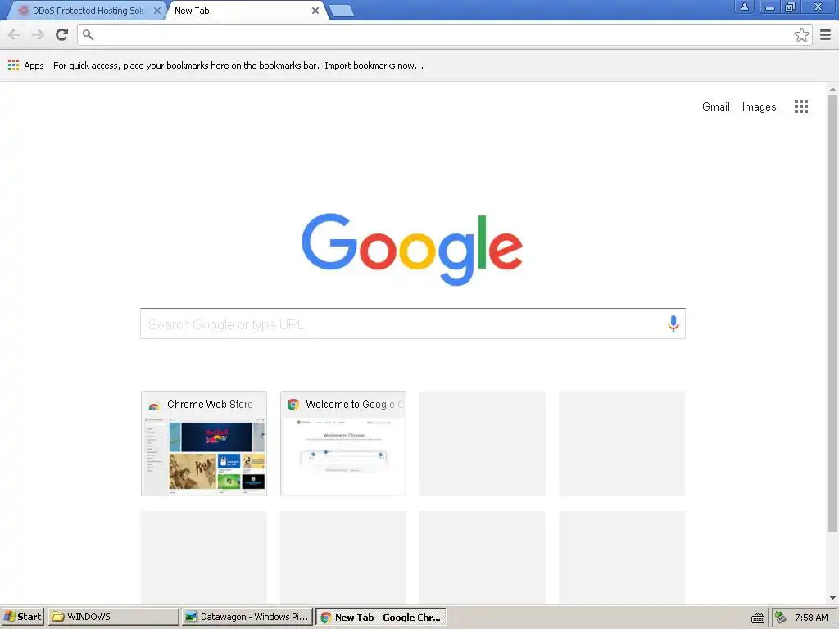Click Import bookmarks now link
This screenshot has width=839, height=629.
[x=374, y=66]
